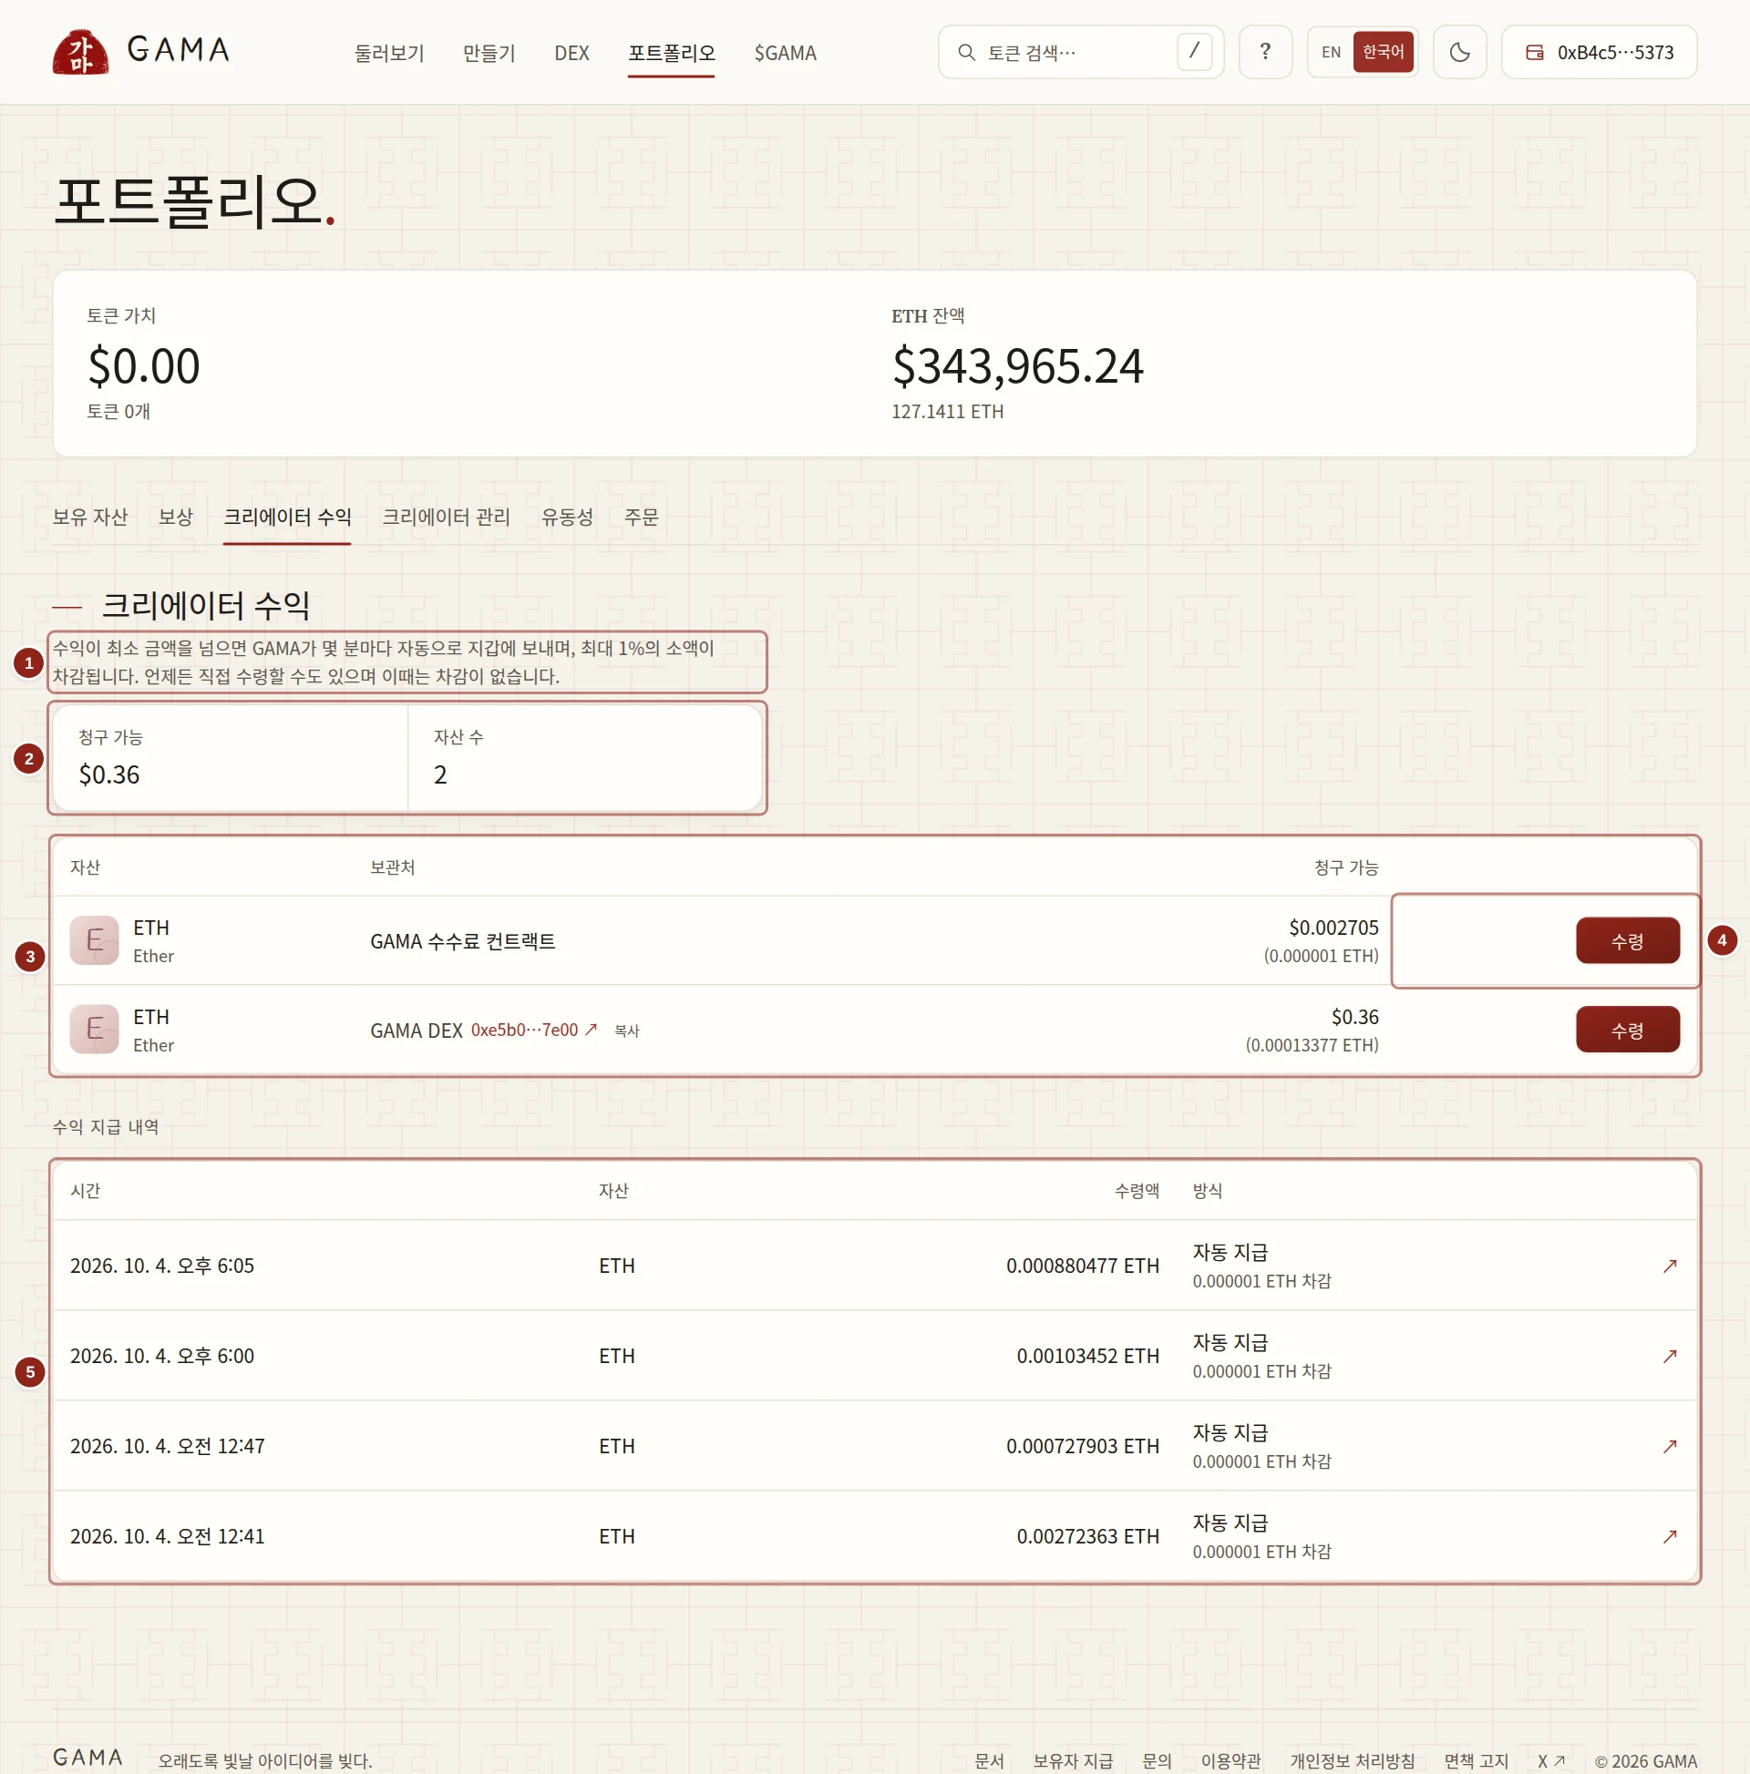Click 수령 button for GAMA 수수료 컨트랙트
The width and height of the screenshot is (1750, 1774).
[x=1628, y=940]
